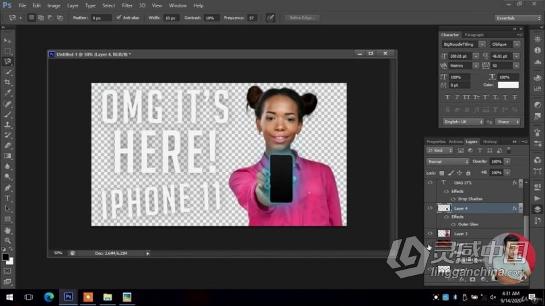Hide Layer 3 visibility eye
The height and width of the screenshot is (306, 545).
tap(431, 233)
